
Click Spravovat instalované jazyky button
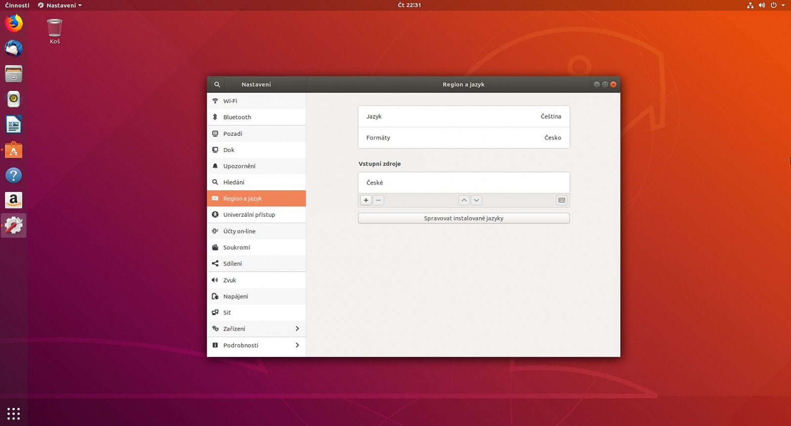pos(464,218)
